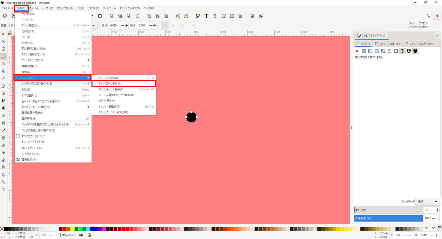Select the Ellipse tool

3,56
